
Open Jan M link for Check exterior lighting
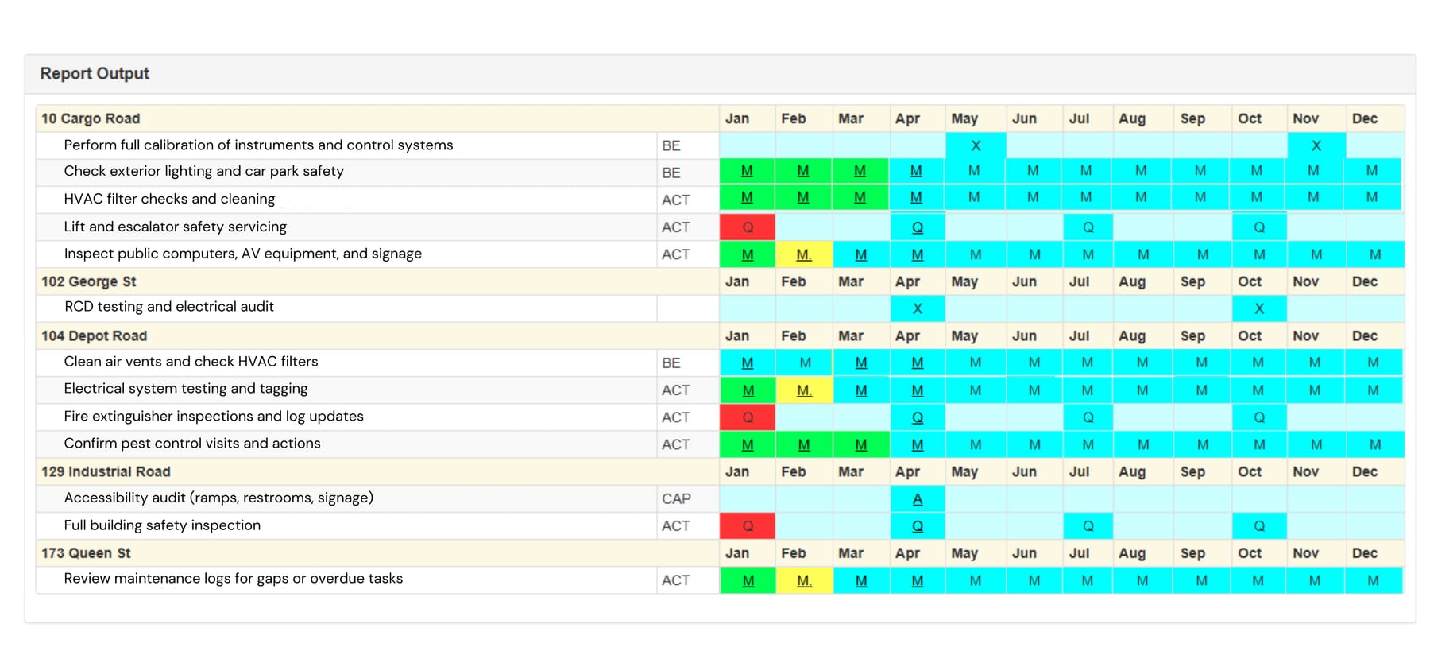(747, 171)
